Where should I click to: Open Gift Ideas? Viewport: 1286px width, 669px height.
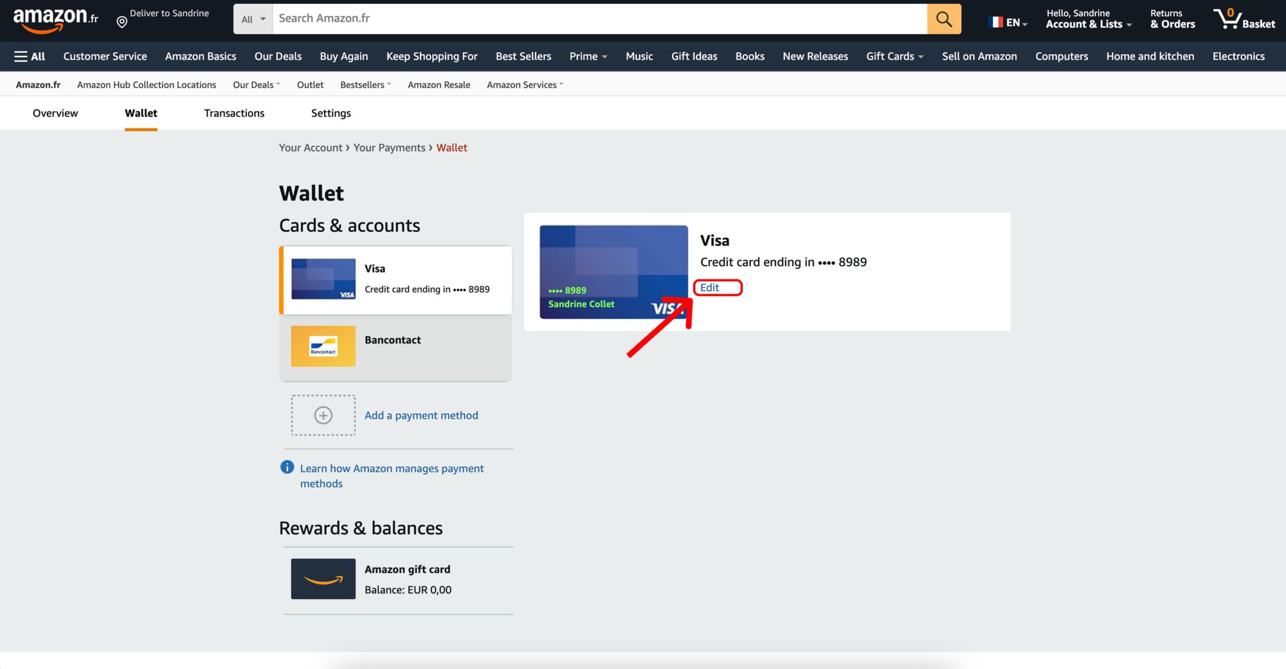(x=694, y=57)
